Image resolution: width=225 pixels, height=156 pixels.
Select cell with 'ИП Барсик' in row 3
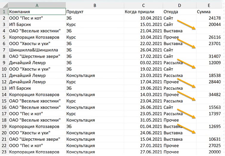(37, 25)
